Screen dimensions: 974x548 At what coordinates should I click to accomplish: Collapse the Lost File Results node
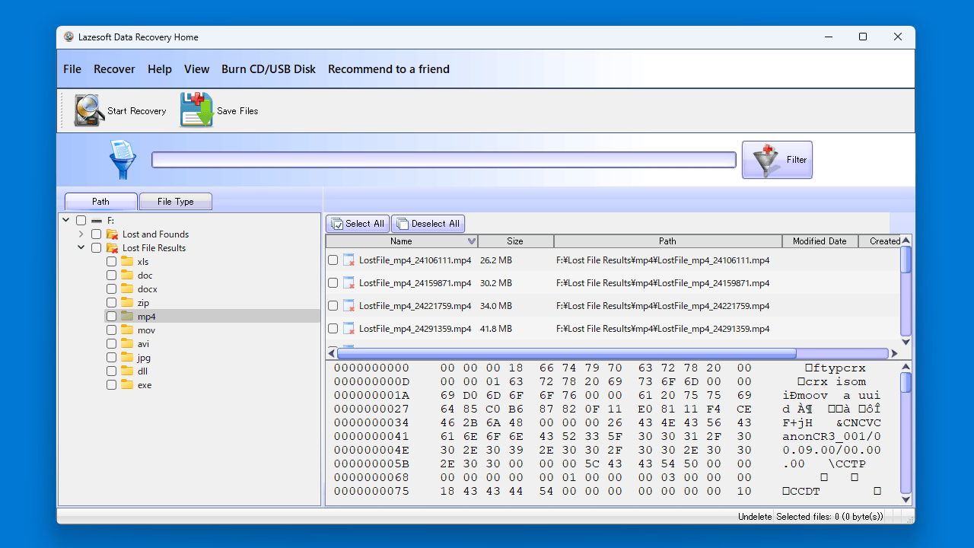[81, 248]
